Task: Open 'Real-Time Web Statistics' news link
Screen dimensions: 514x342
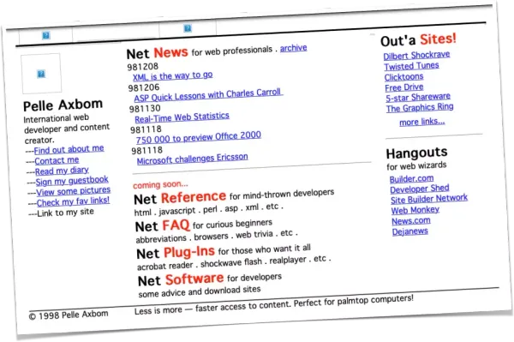Action: click(x=182, y=117)
